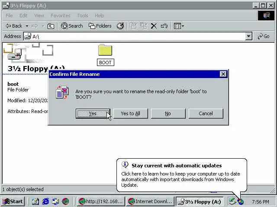
Task: Click No in Confirm File Rename dialog
Action: (x=168, y=113)
